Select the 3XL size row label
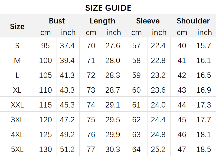This screenshot has height=156, width=216. tap(17, 120)
